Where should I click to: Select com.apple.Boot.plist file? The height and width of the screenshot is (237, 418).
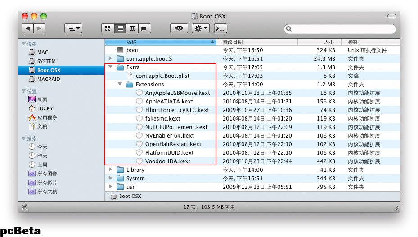(x=252, y=76)
